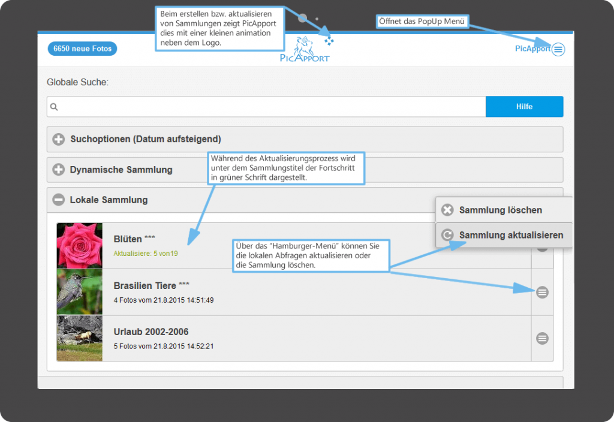Open the Brasilien Tiere hummingbird thumbnail
This screenshot has width=614, height=422.
tap(80, 292)
